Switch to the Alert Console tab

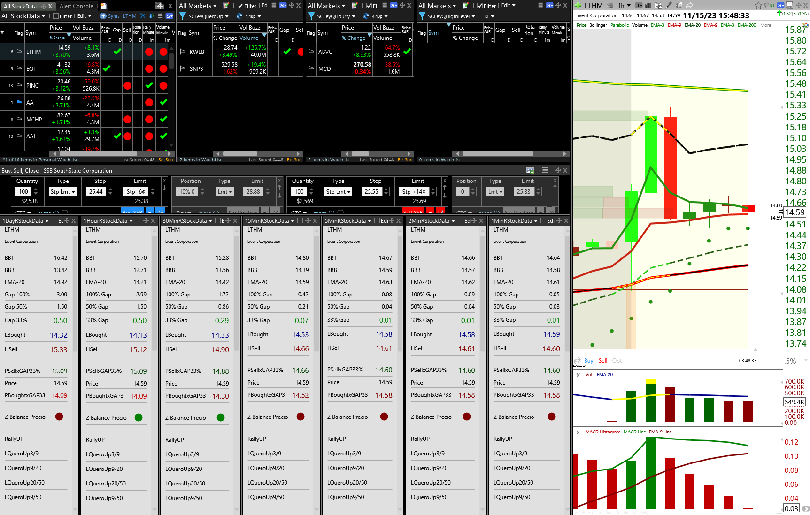click(x=76, y=6)
